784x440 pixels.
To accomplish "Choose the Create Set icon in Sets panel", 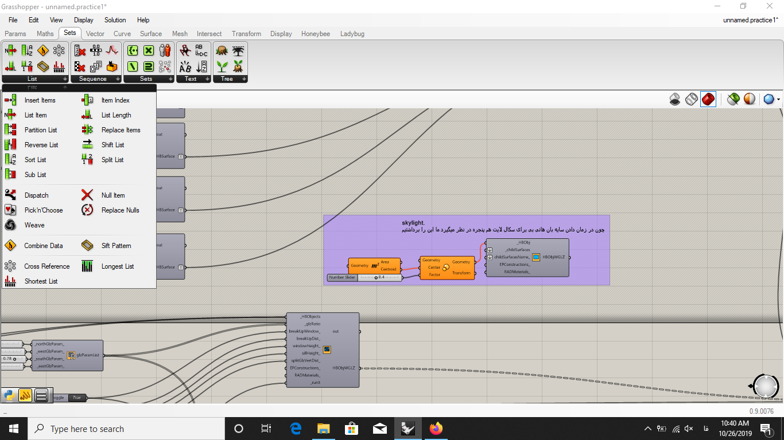I will tap(133, 50).
